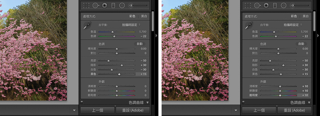
Task: Click the 色調 tint slider handle at −22 in the left screenshot
Action: pyautogui.click(x=114, y=36)
